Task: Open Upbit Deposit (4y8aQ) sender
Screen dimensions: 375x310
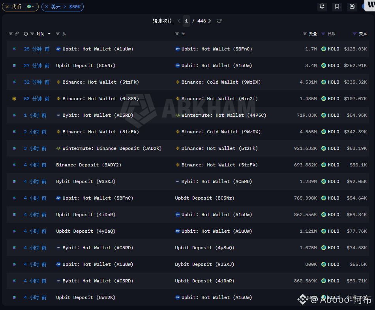Action: pos(86,231)
